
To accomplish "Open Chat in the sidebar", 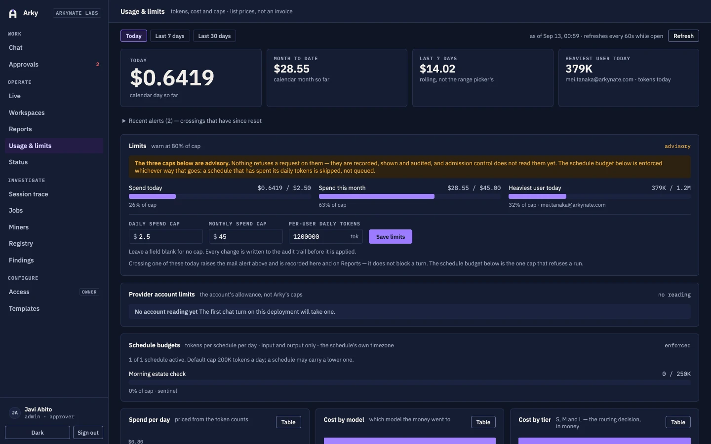I will [x=54, y=48].
